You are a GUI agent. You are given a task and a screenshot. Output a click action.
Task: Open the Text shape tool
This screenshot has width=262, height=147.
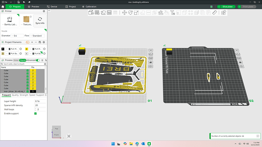click(x=172, y=13)
